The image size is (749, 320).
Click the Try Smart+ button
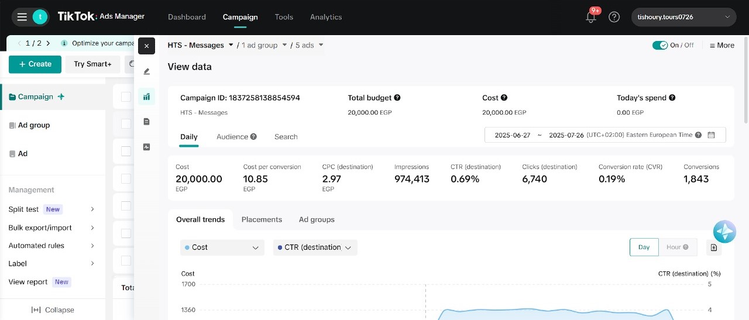point(92,64)
